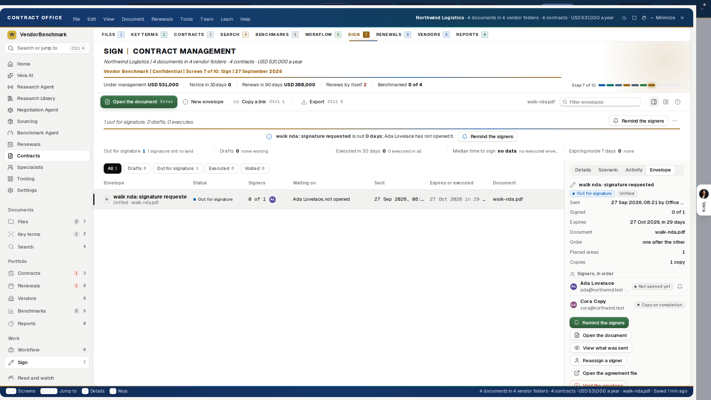Open the Vera assistant side tab
Image resolution: width=711 pixels, height=400 pixels.
point(704,200)
